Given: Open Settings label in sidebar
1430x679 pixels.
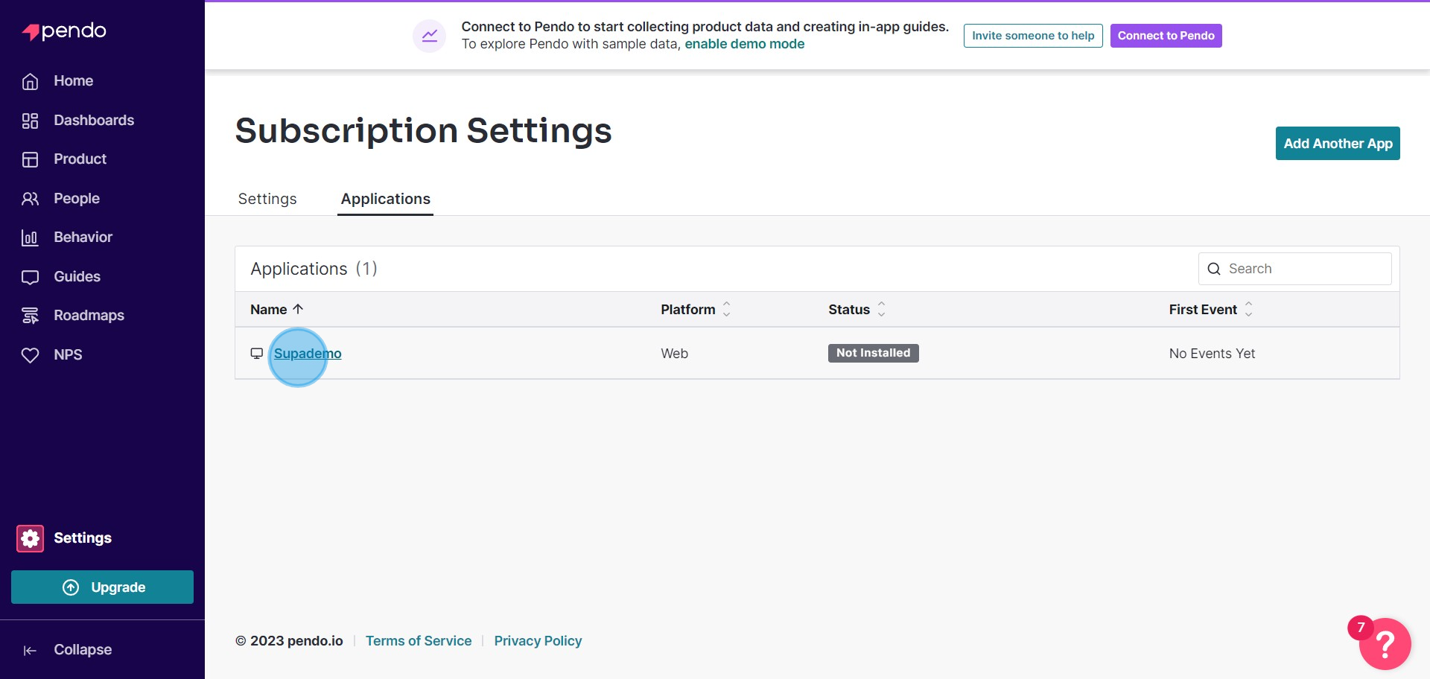Looking at the screenshot, I should (83, 538).
